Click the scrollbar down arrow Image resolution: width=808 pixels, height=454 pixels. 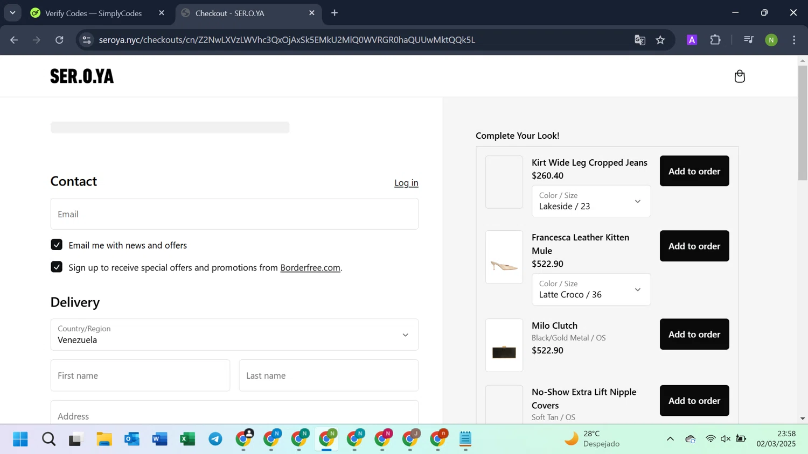(x=803, y=418)
